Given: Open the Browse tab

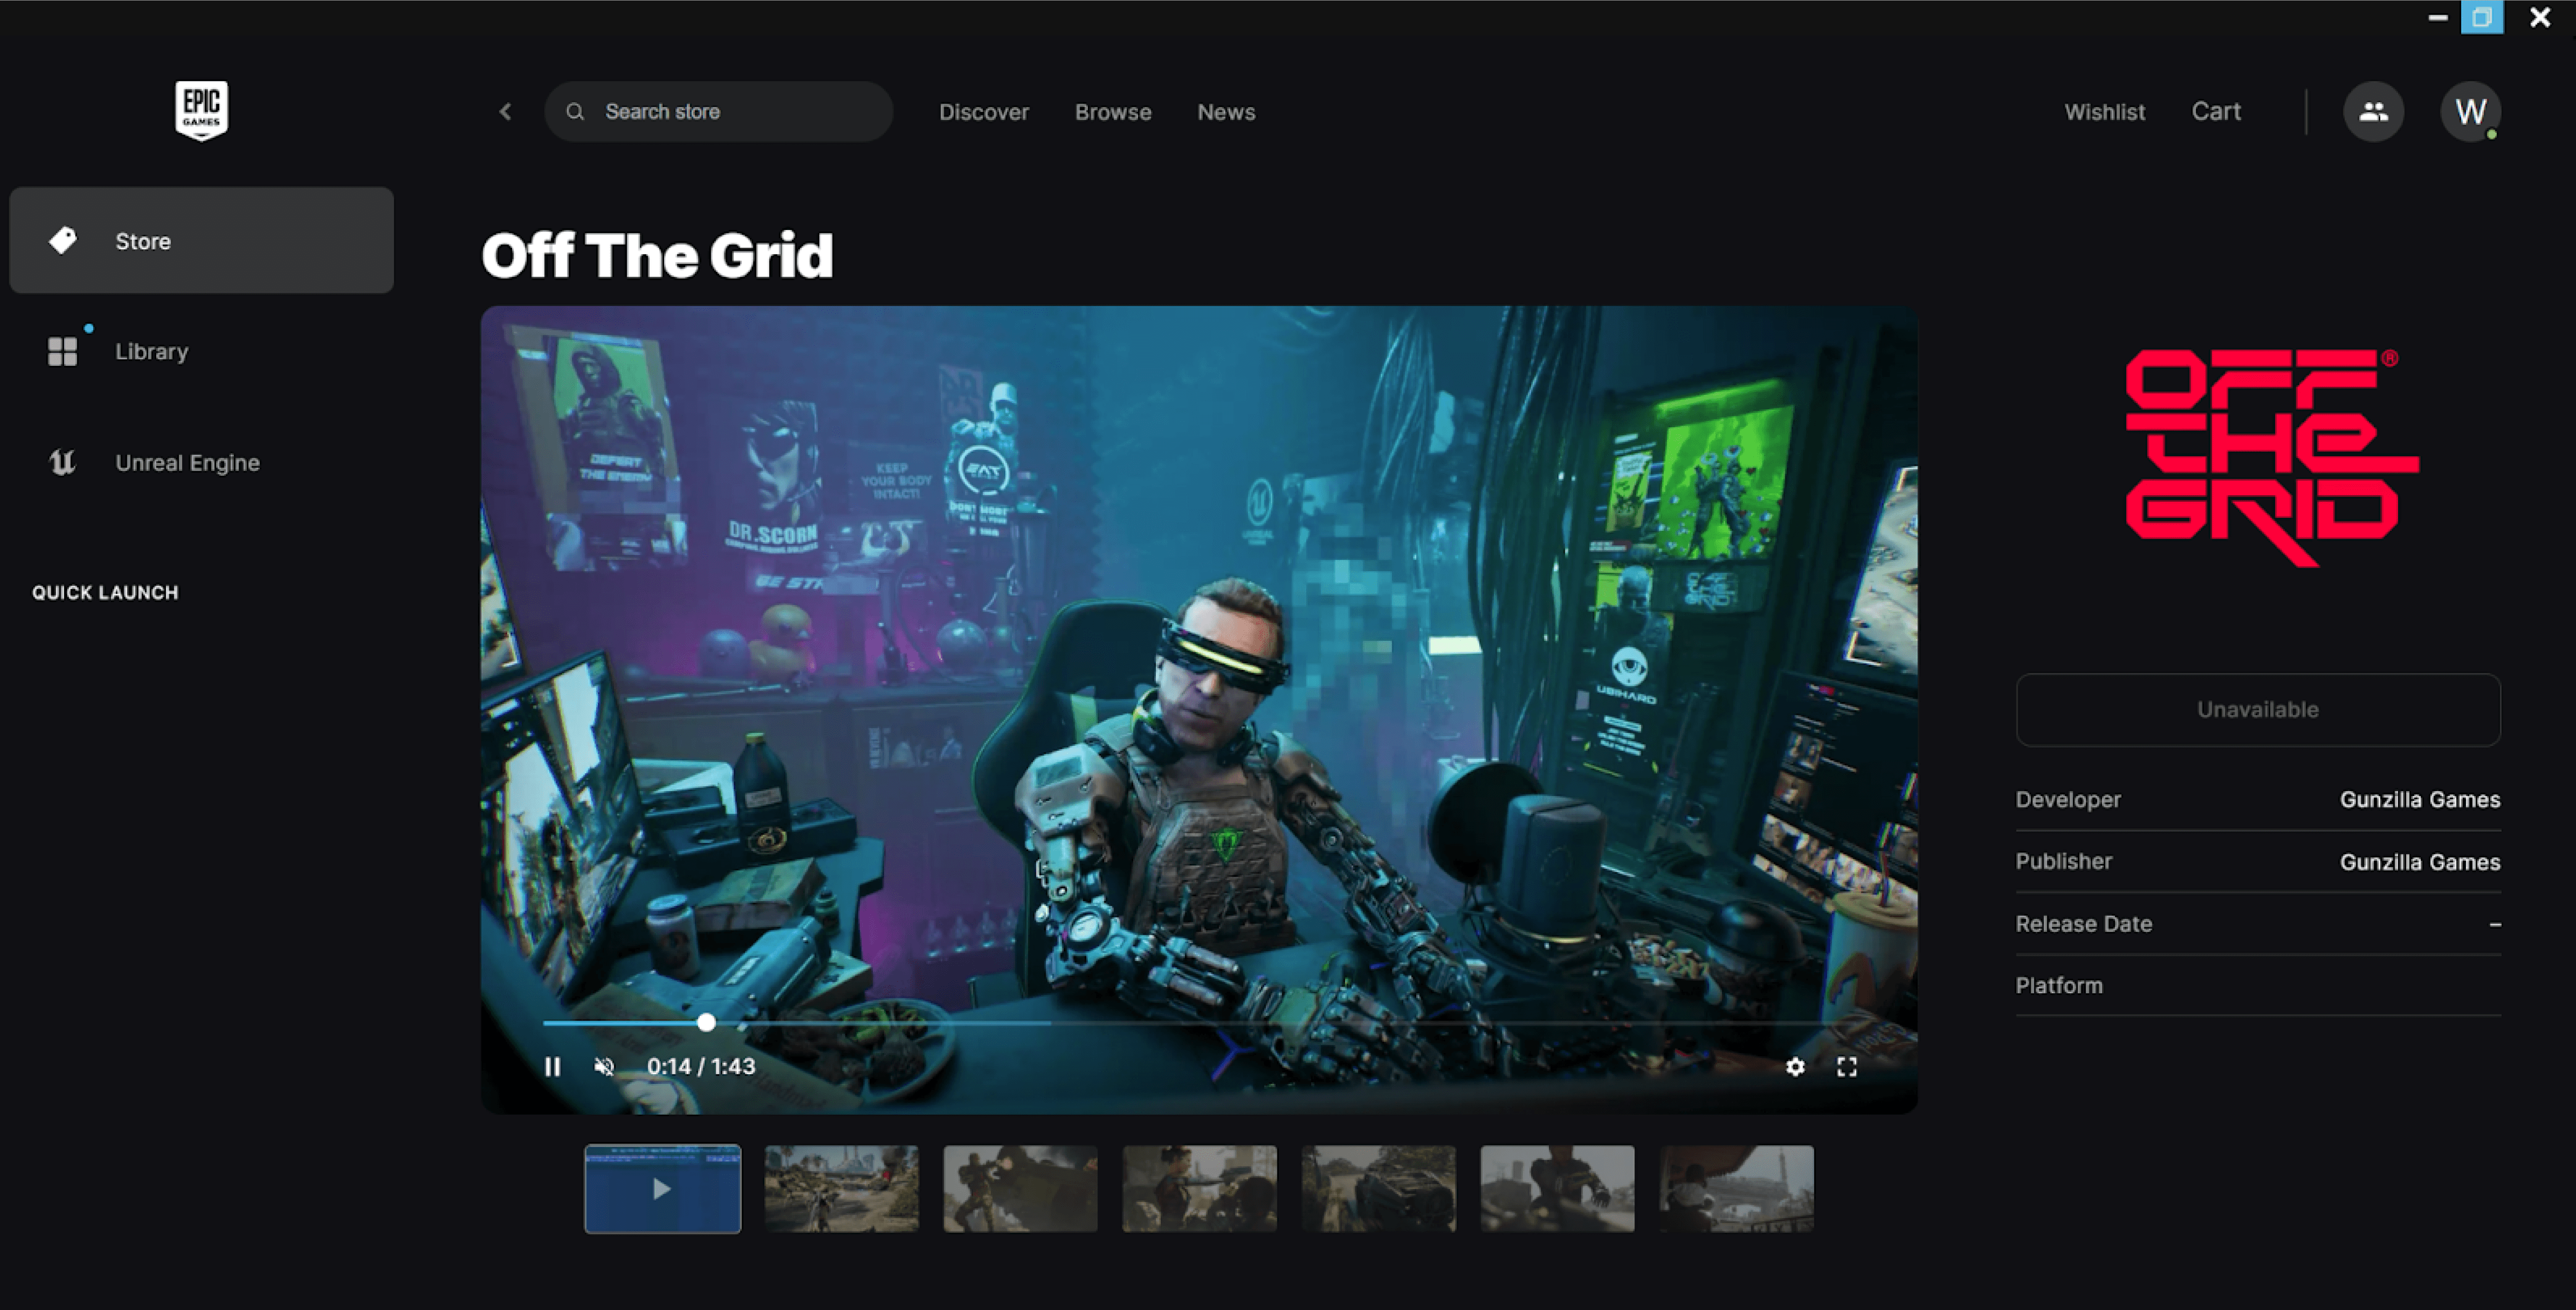Looking at the screenshot, I should click(1113, 112).
